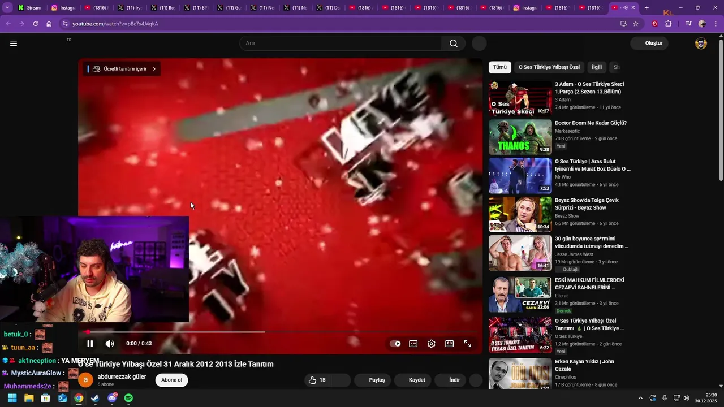
Task: Switch to the first Instagram tab
Action: tap(62, 8)
